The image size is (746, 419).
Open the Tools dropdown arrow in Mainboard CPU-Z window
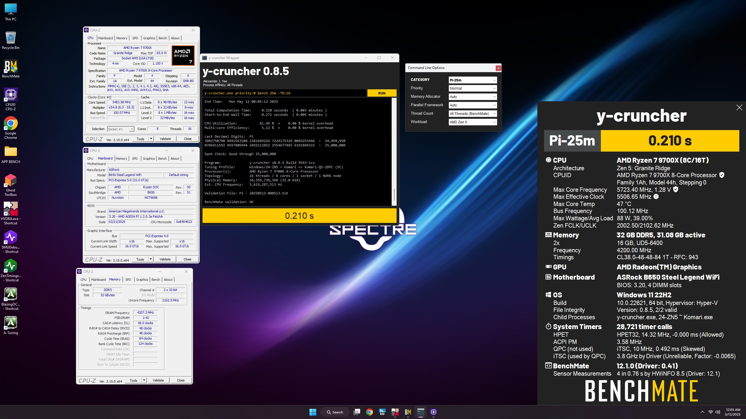click(151, 260)
